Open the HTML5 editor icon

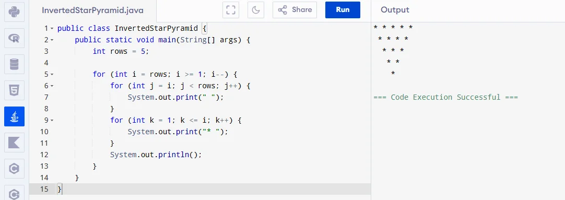pos(14,90)
